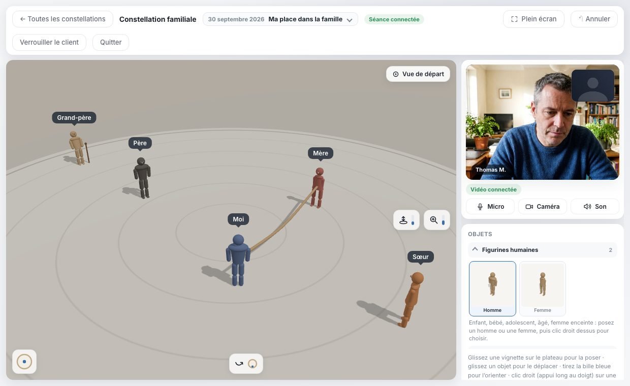The width and height of the screenshot is (630, 386).
Task: Click the Constellation familiale title
Action: (157, 19)
